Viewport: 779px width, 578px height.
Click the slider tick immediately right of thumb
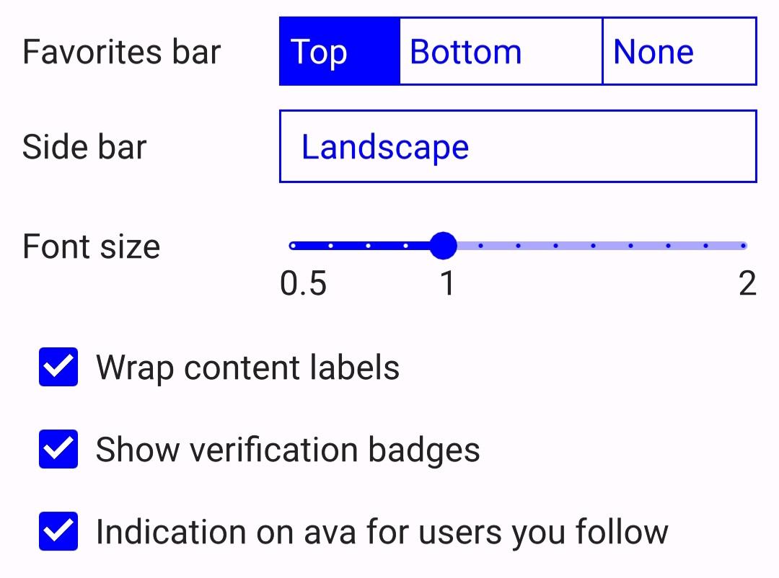click(x=480, y=246)
